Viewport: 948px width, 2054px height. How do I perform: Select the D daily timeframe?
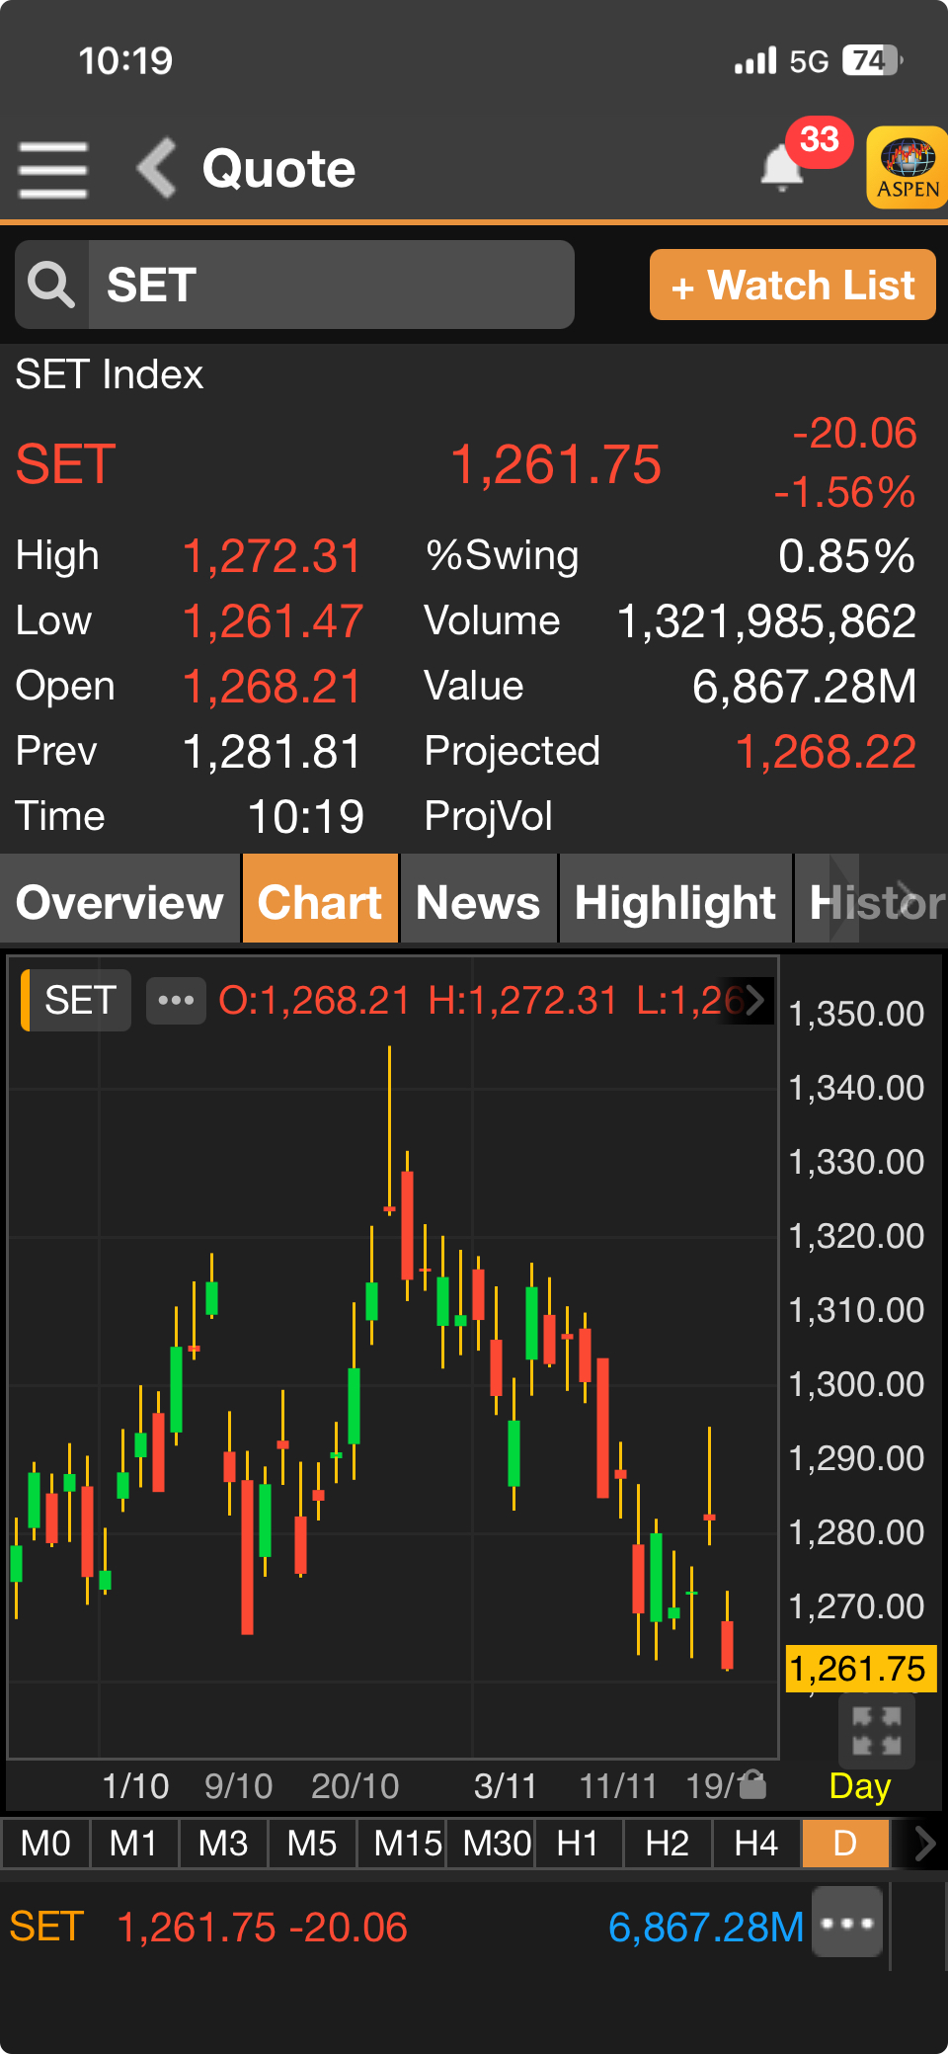(x=844, y=1844)
